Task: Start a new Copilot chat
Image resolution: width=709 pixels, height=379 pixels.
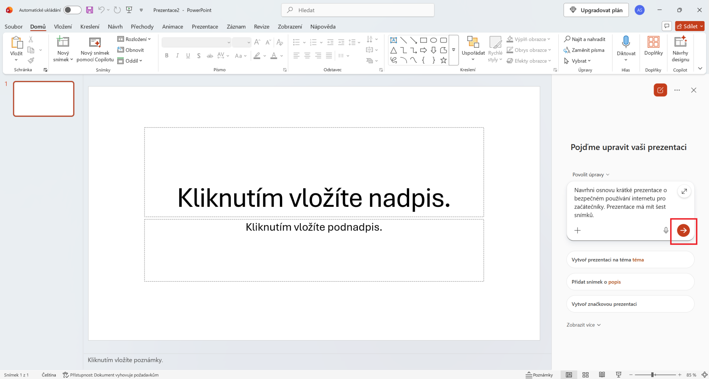Action: (660, 90)
